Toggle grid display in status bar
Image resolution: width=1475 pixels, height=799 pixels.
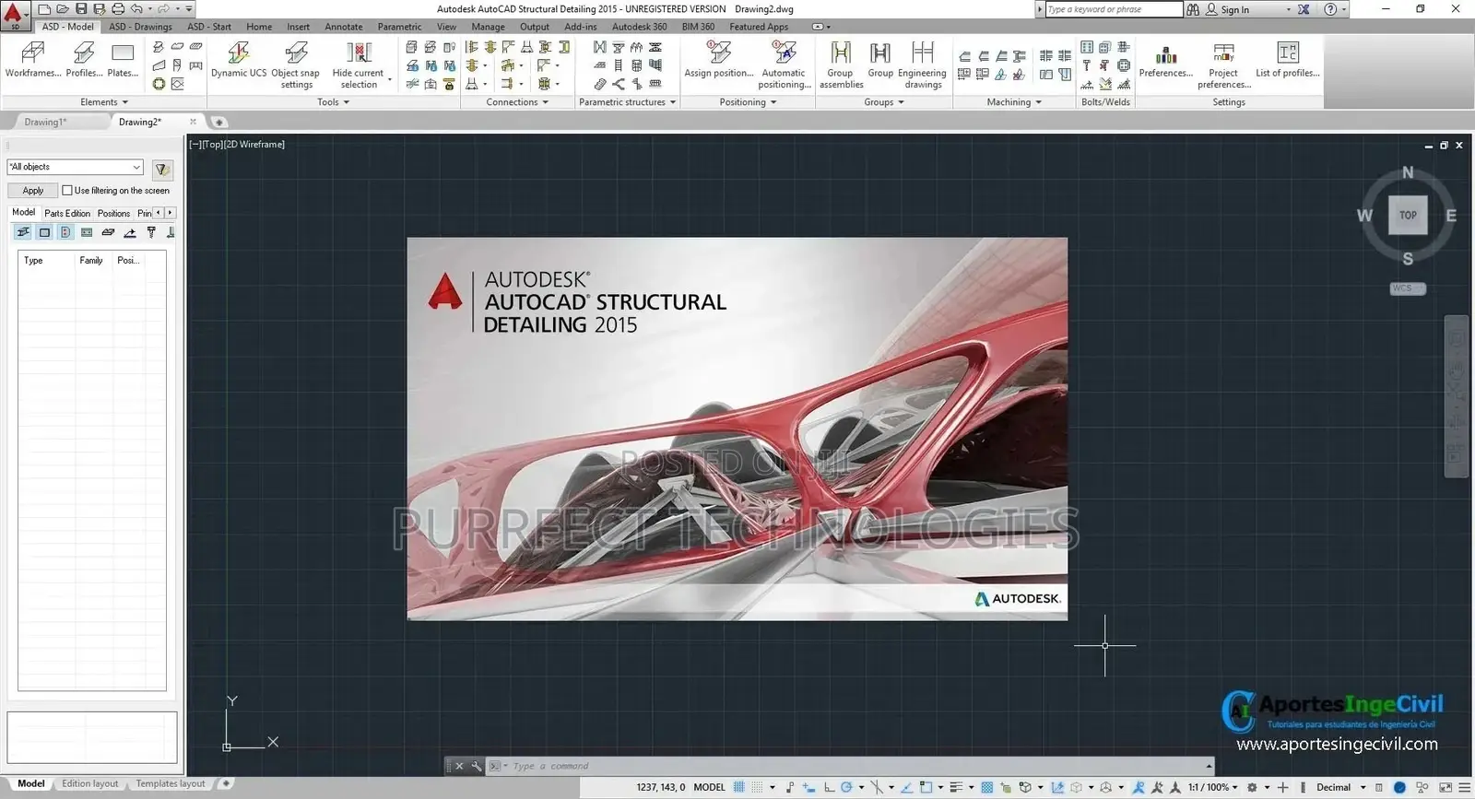[738, 787]
